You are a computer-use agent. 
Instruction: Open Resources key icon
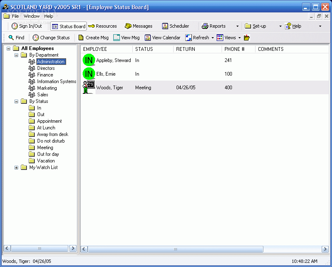tap(91, 26)
